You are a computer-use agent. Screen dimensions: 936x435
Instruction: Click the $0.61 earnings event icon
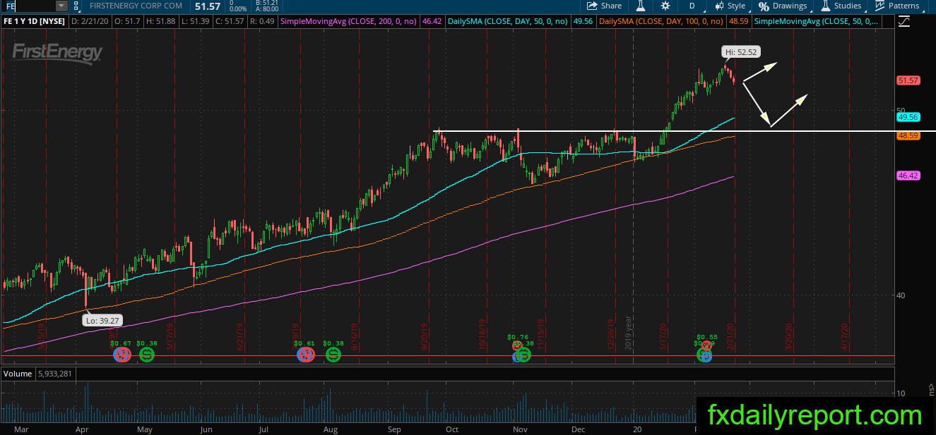pyautogui.click(x=305, y=355)
